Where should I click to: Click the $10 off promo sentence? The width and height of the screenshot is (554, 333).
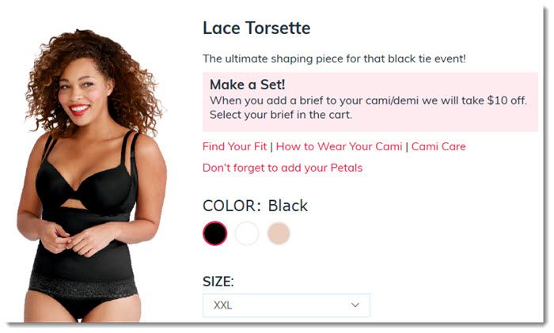368,100
